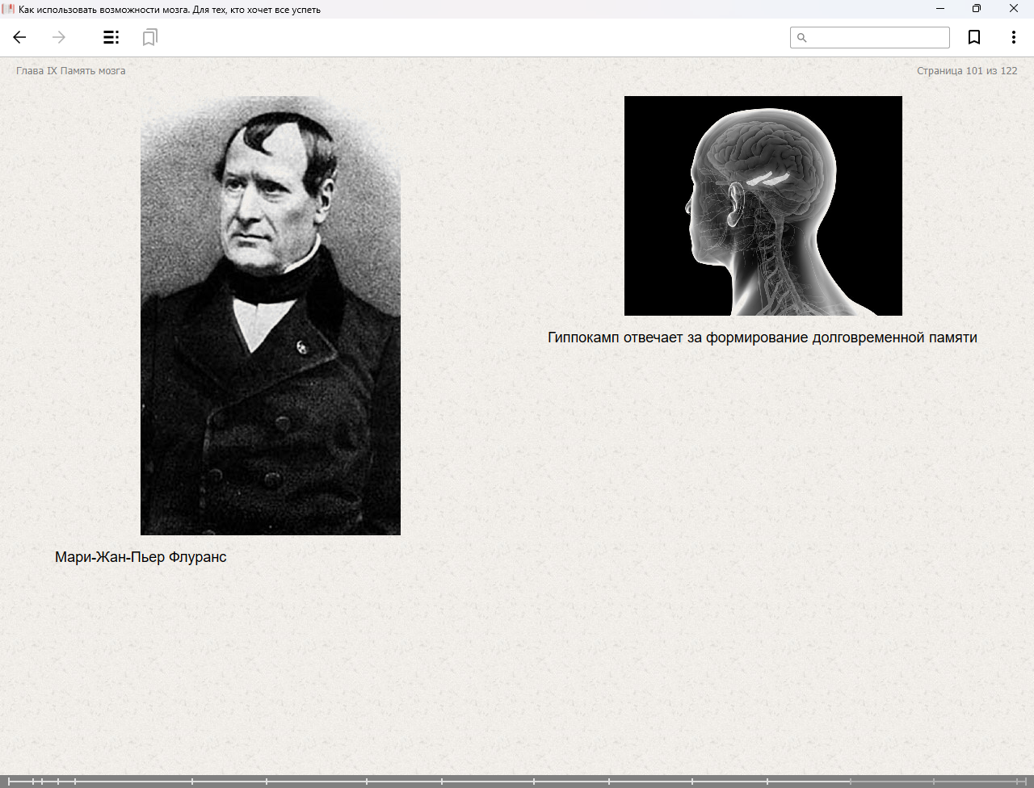Click the book app icon in title bar
1034x788 pixels.
[x=8, y=9]
